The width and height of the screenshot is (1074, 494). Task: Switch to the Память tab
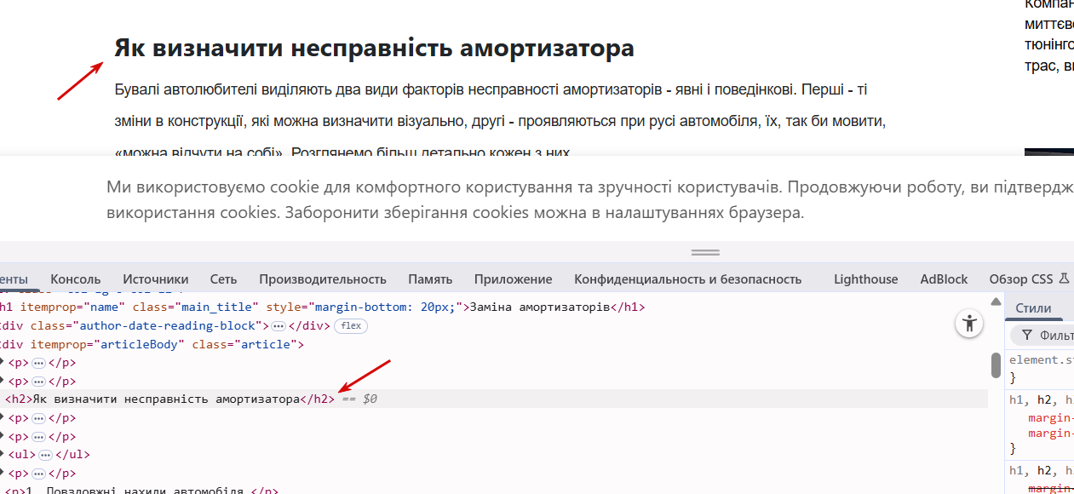click(x=430, y=279)
